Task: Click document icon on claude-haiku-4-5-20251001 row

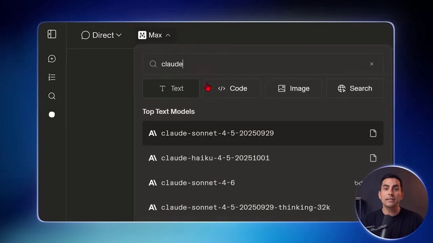Action: (x=373, y=158)
